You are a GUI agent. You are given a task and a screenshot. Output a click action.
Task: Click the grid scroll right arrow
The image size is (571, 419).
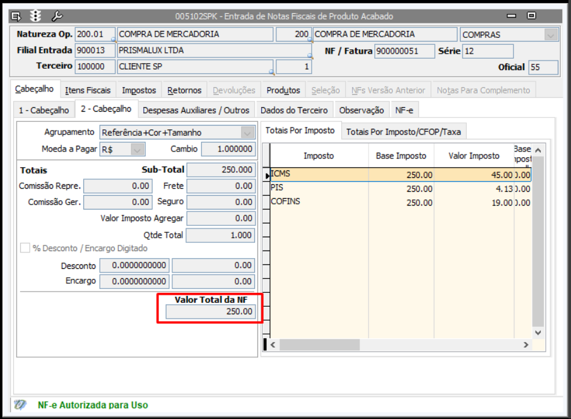(526, 345)
